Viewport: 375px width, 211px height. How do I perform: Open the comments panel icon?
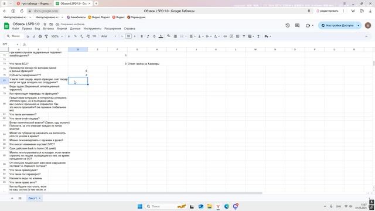coord(297,25)
